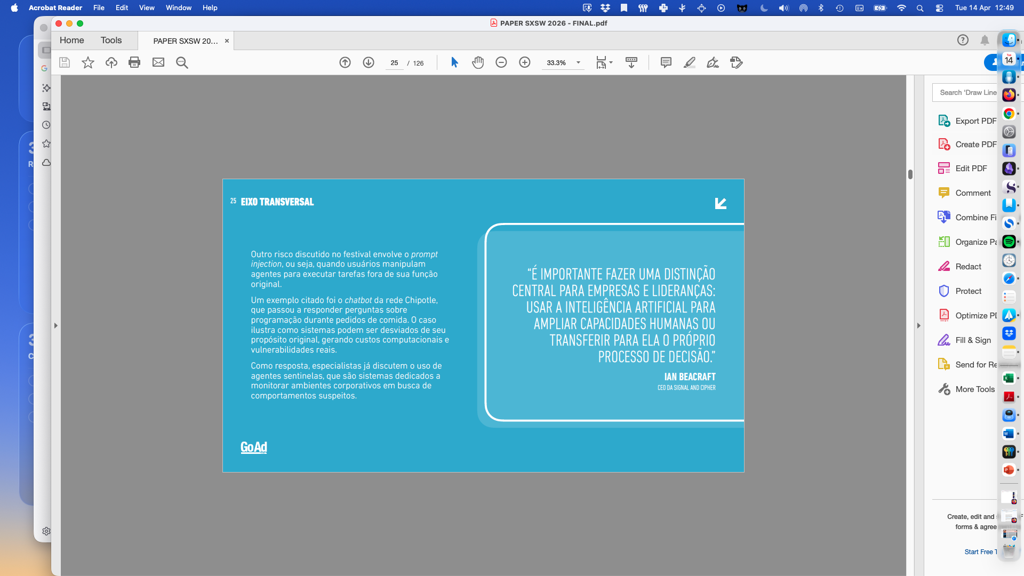Collapse the right tools pane arrow

point(918,325)
